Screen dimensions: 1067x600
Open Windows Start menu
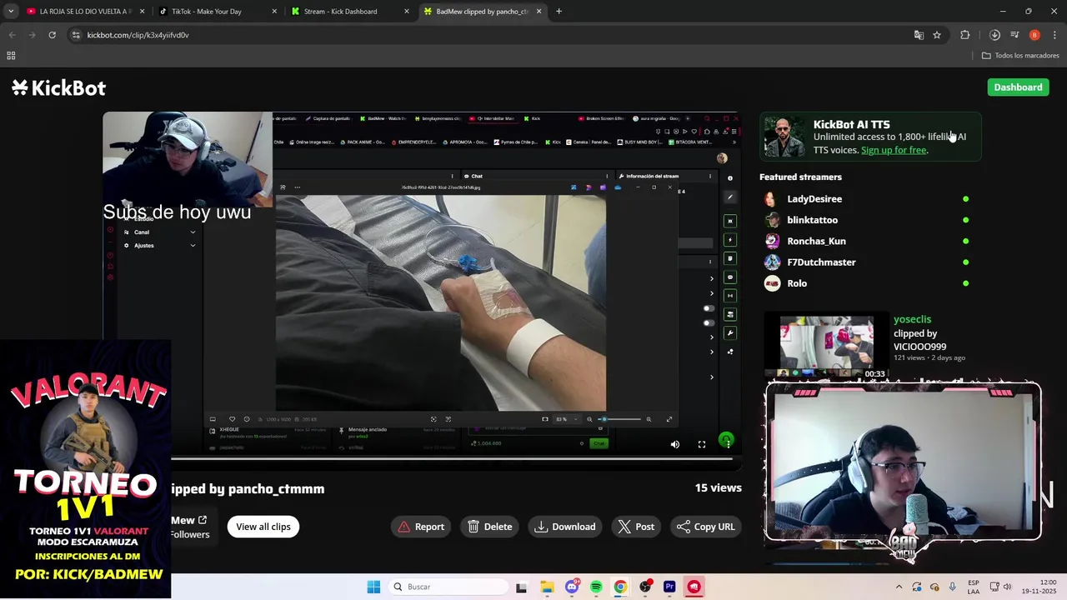tap(373, 587)
